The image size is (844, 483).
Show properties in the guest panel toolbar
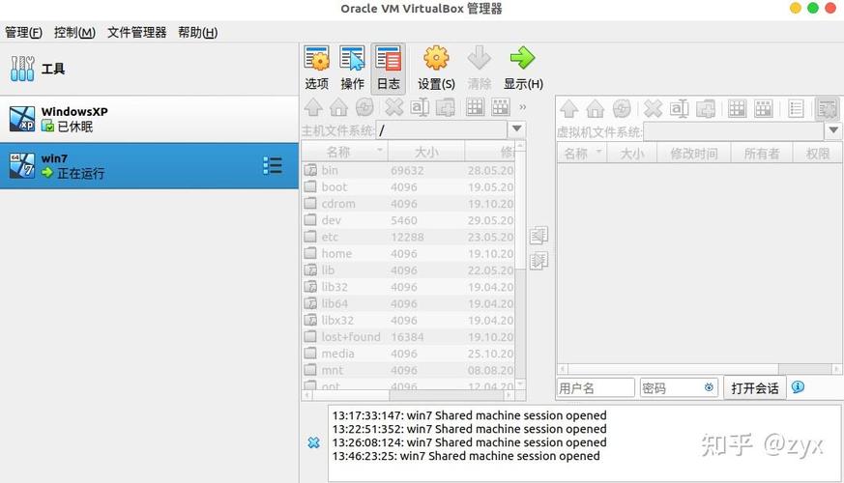click(x=796, y=108)
